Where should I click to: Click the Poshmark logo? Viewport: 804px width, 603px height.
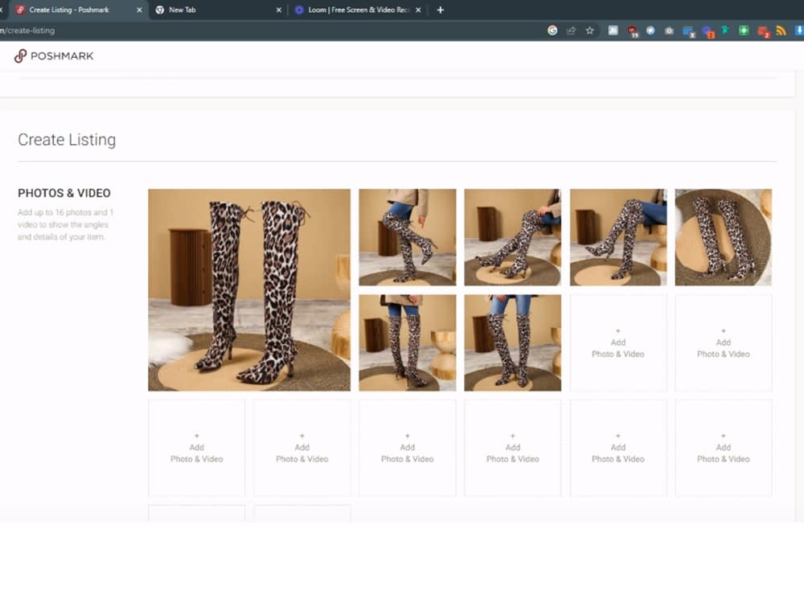54,56
